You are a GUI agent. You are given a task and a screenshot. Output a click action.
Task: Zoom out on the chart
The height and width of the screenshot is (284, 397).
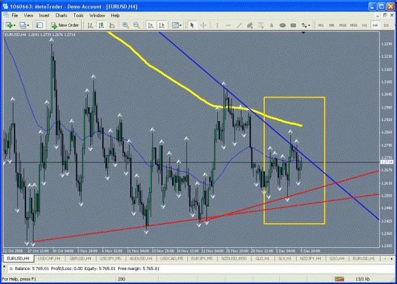(137, 25)
